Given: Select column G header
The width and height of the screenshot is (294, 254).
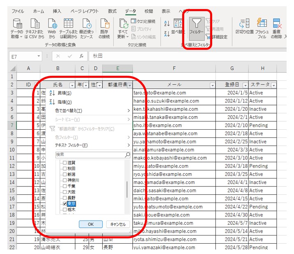Looking at the screenshot, I should 232,68.
